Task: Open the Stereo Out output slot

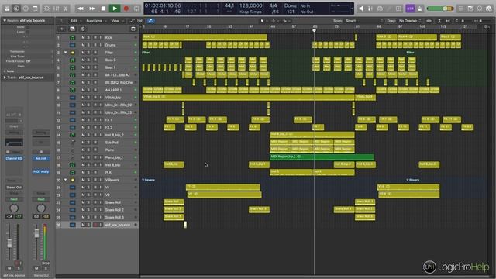Action: point(14,188)
